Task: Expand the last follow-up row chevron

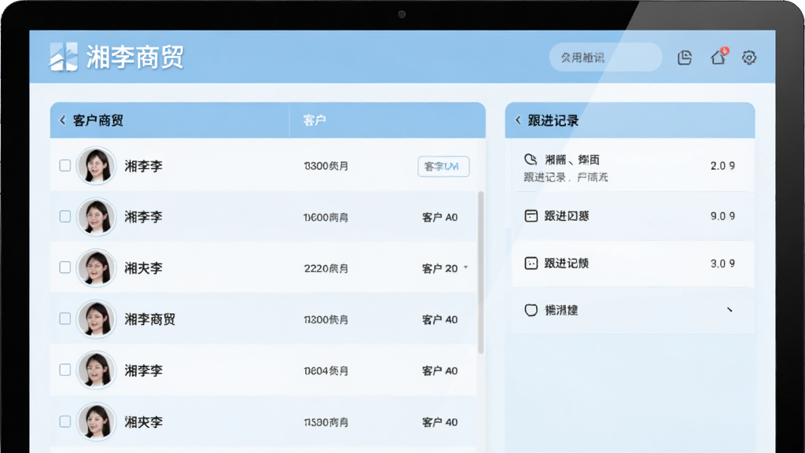Action: pyautogui.click(x=730, y=310)
